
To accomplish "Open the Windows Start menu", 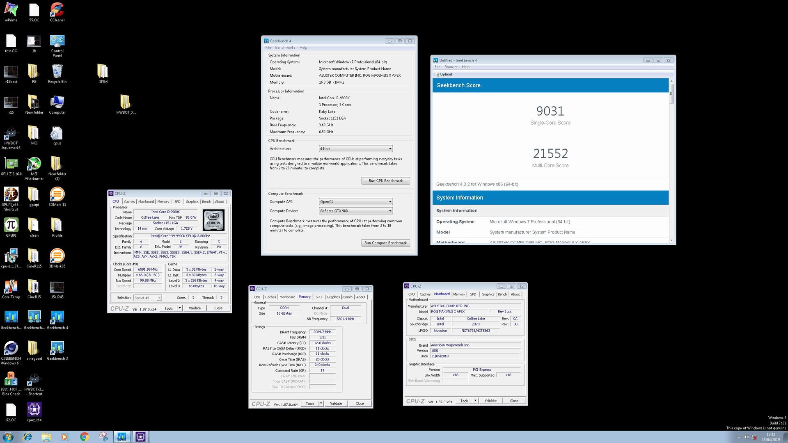I will [x=8, y=437].
